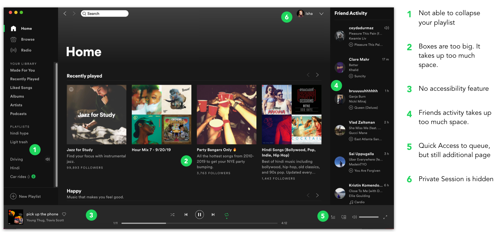
Task: Open Made For You in library
Action: point(23,70)
